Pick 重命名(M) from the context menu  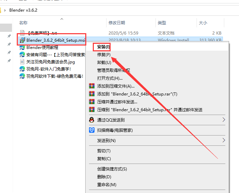[107, 184]
